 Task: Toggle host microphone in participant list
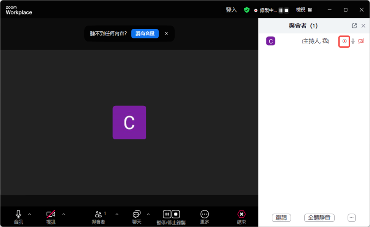click(353, 41)
